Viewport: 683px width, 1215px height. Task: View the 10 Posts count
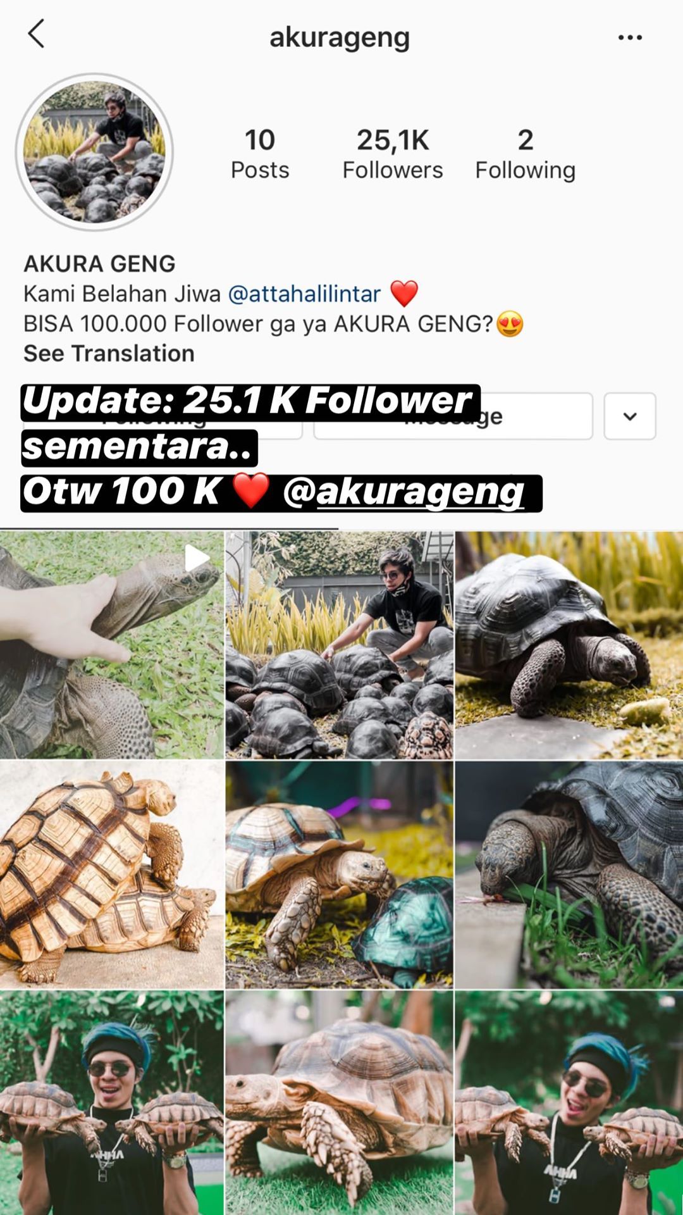pyautogui.click(x=260, y=154)
